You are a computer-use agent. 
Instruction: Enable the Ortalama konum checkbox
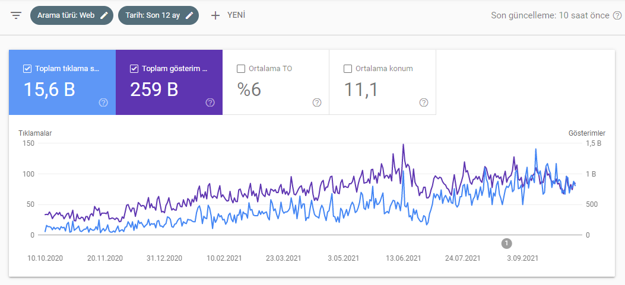[x=348, y=69]
